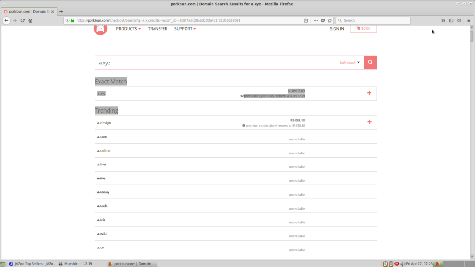This screenshot has width=475, height=267.
Task: Click the a.life domain text
Action: click(101, 178)
